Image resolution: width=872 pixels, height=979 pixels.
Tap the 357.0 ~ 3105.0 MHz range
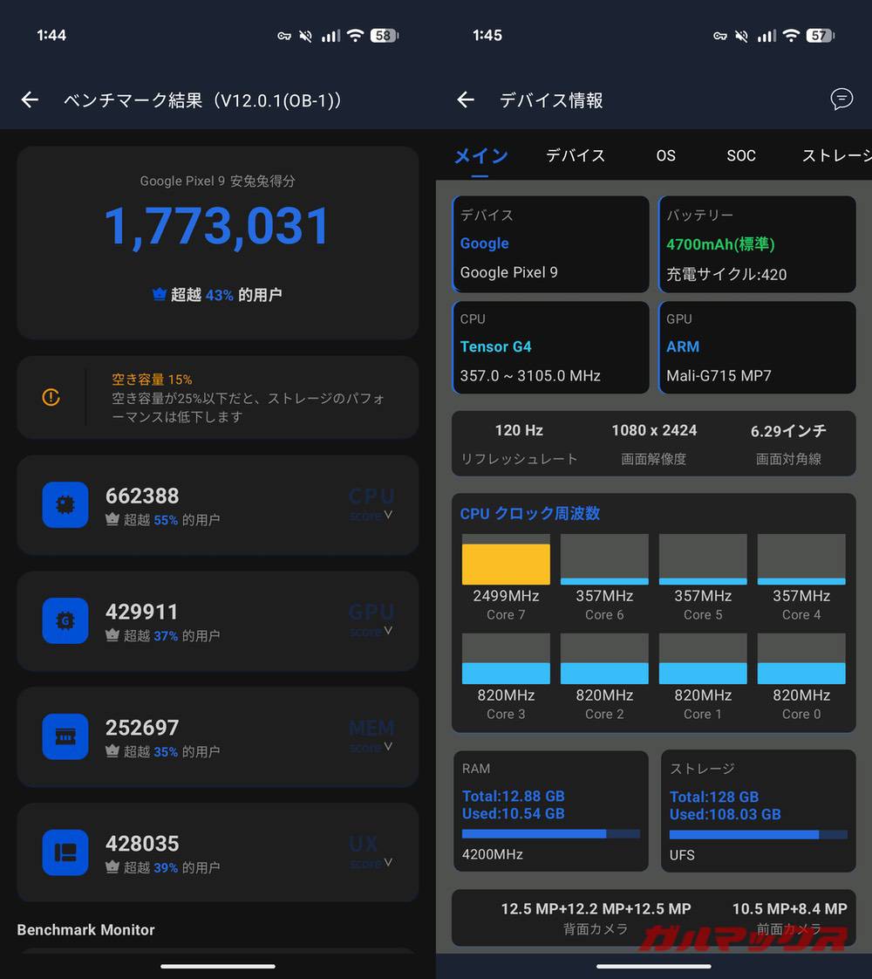(530, 376)
